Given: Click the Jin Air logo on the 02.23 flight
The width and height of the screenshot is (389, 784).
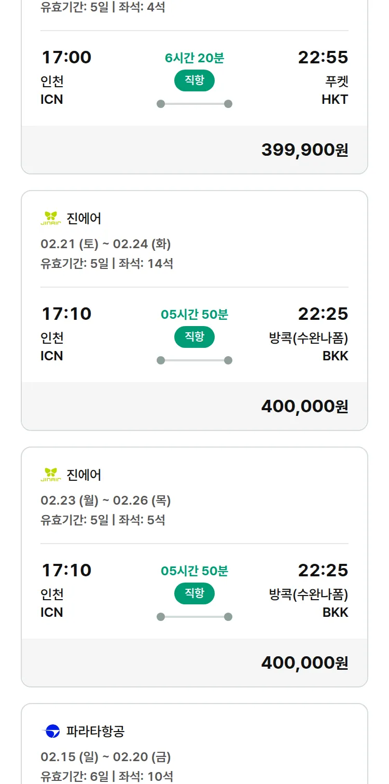Looking at the screenshot, I should (51, 475).
